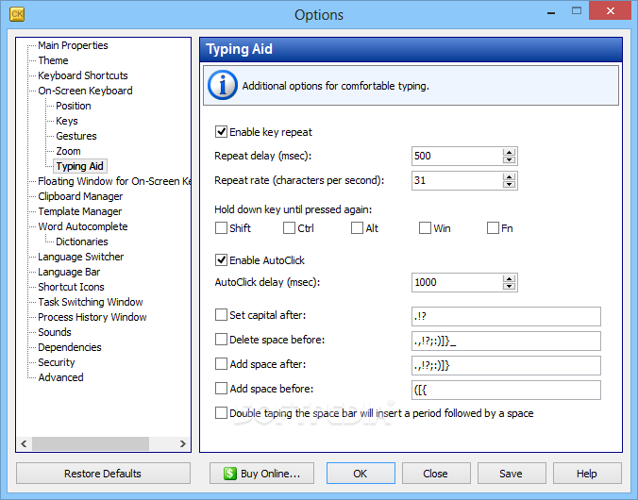Open Position settings page
Screen dimensions: 638x500
pos(74,106)
